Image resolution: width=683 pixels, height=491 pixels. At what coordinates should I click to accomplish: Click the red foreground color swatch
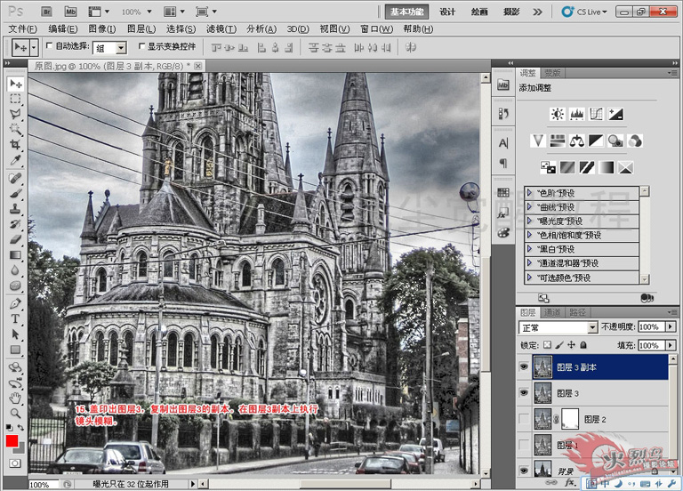click(x=12, y=441)
